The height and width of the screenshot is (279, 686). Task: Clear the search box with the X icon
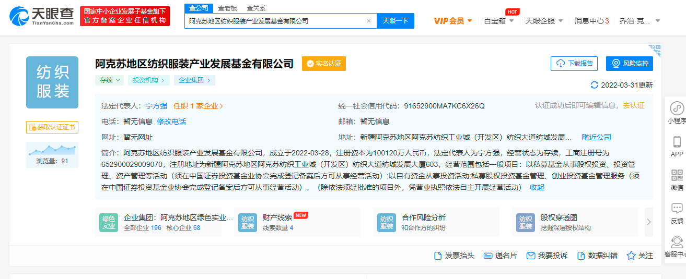click(x=368, y=21)
